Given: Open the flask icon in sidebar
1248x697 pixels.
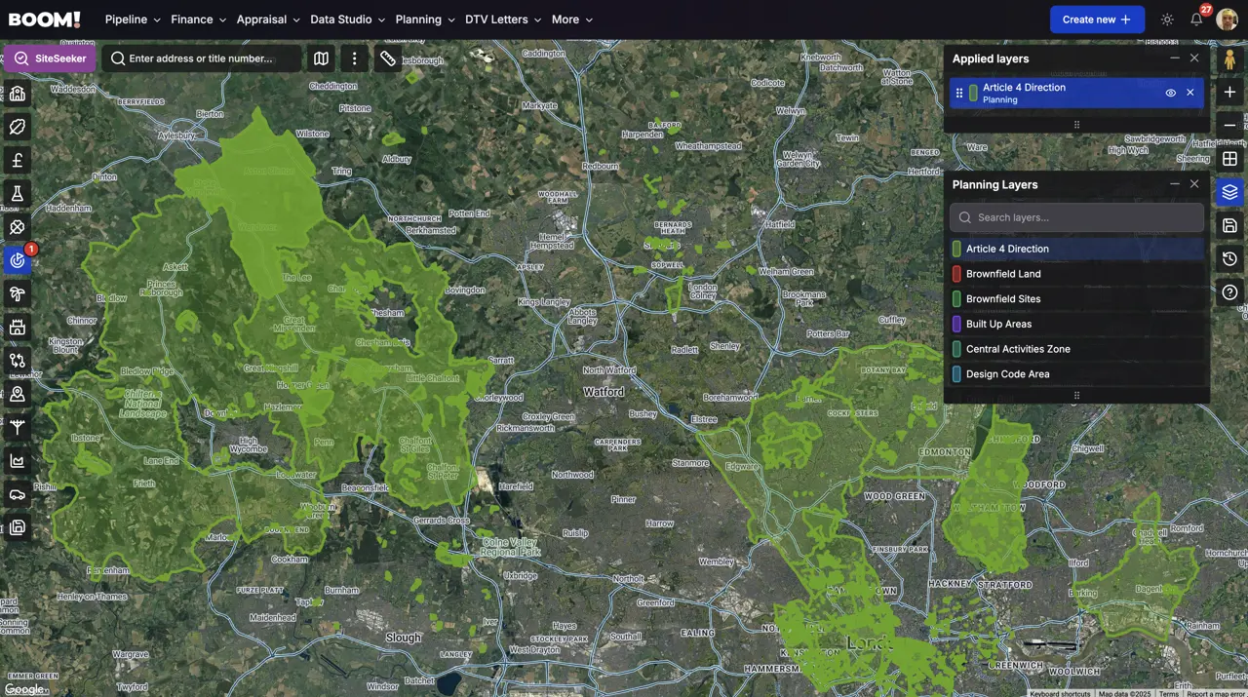Looking at the screenshot, I should (x=18, y=193).
